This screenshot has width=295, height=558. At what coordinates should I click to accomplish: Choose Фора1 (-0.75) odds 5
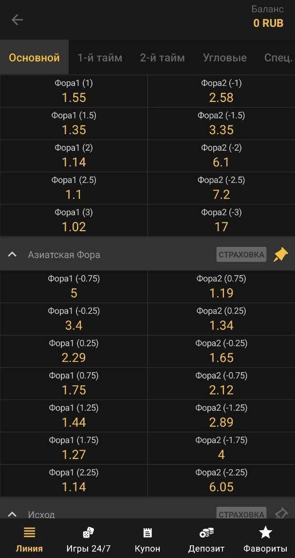point(74,287)
